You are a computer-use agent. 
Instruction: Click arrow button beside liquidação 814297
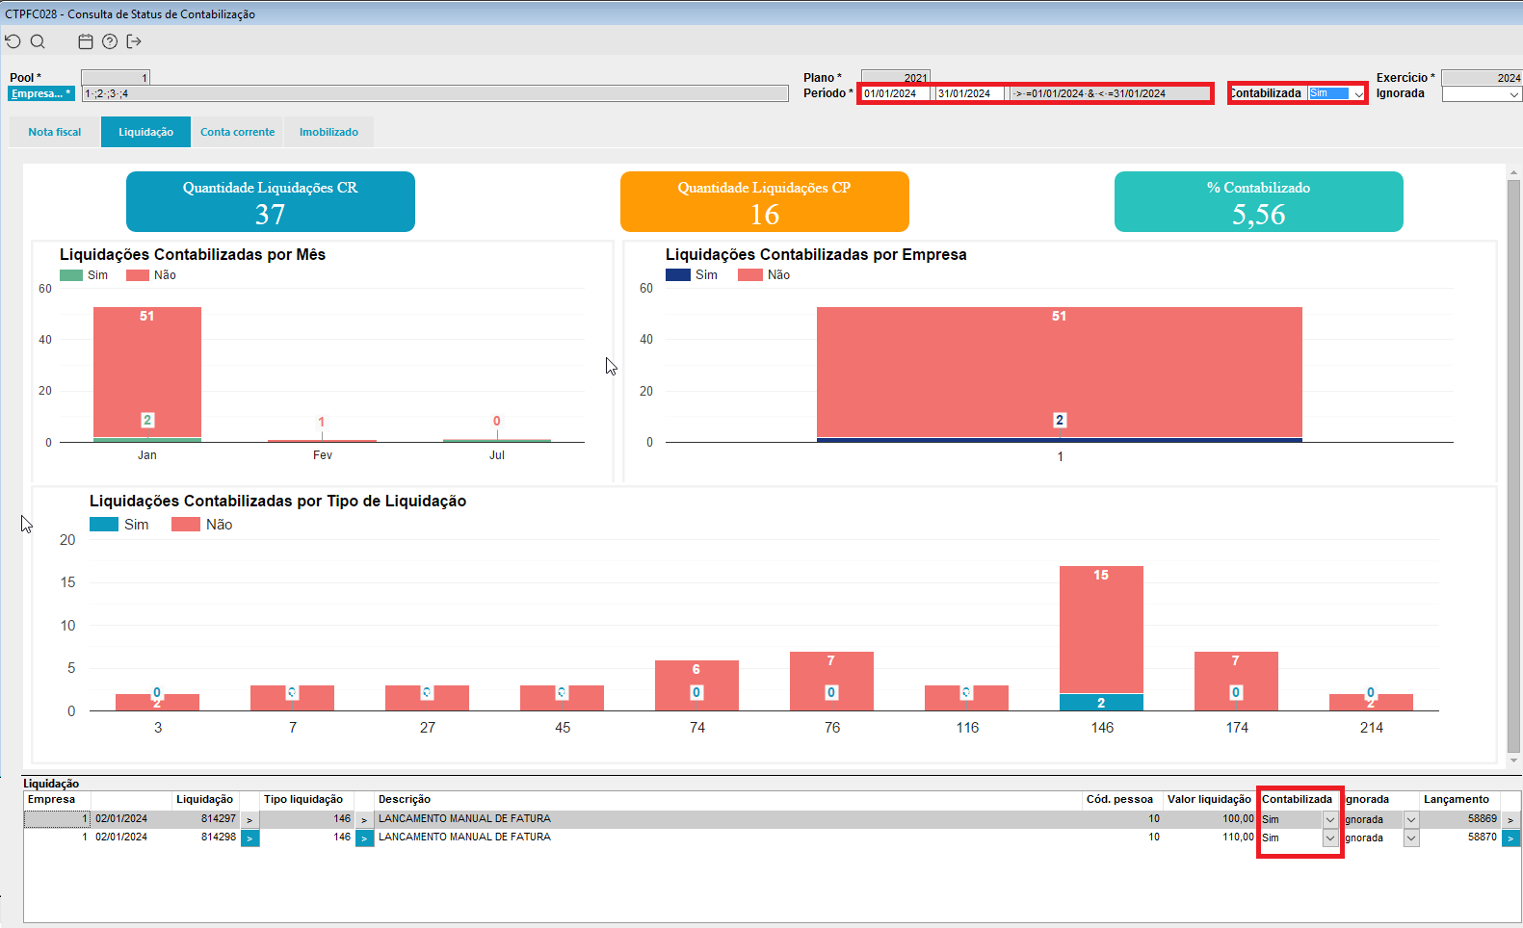(249, 820)
